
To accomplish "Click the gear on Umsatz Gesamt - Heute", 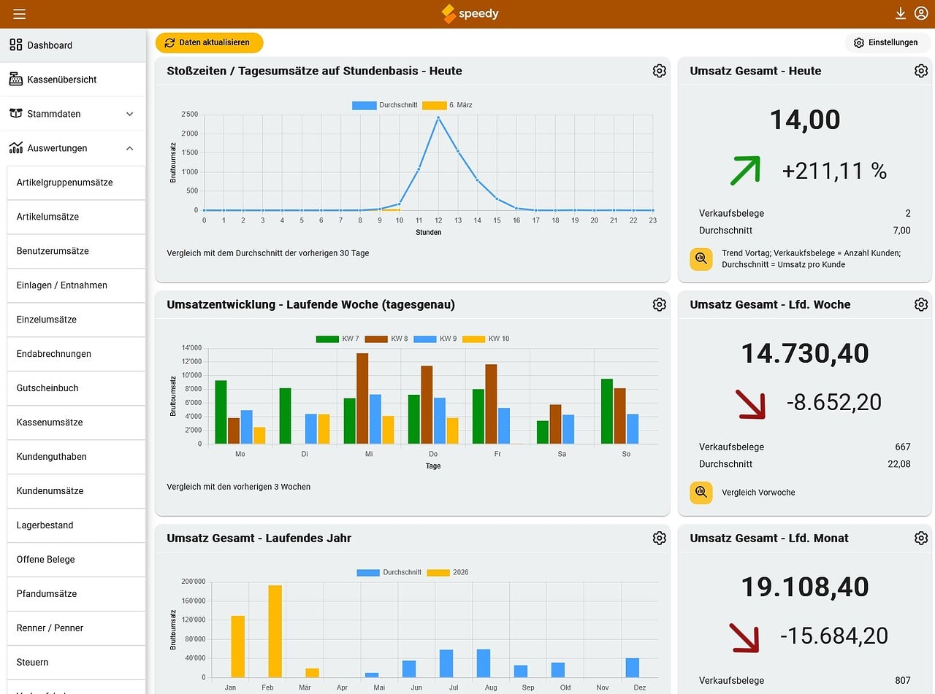I will coord(921,71).
